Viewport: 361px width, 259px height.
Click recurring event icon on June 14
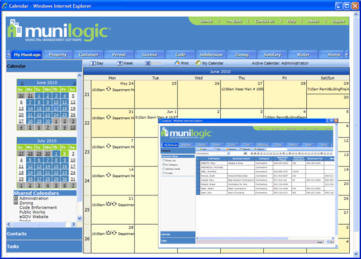point(108,175)
